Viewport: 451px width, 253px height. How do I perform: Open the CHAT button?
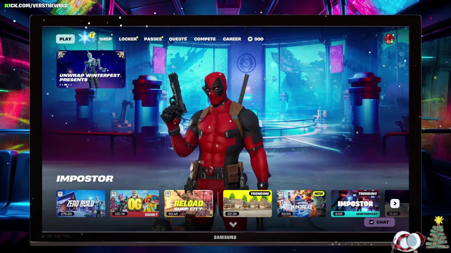379,222
